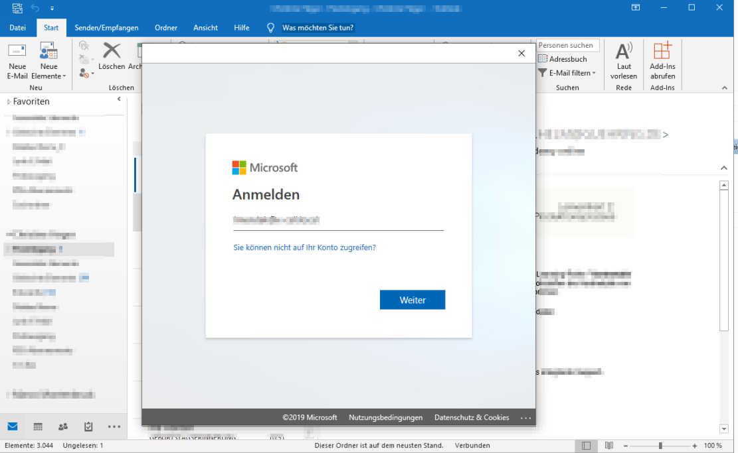This screenshot has width=738, height=453.
Task: Switch to Tasks view icon
Action: pyautogui.click(x=88, y=426)
